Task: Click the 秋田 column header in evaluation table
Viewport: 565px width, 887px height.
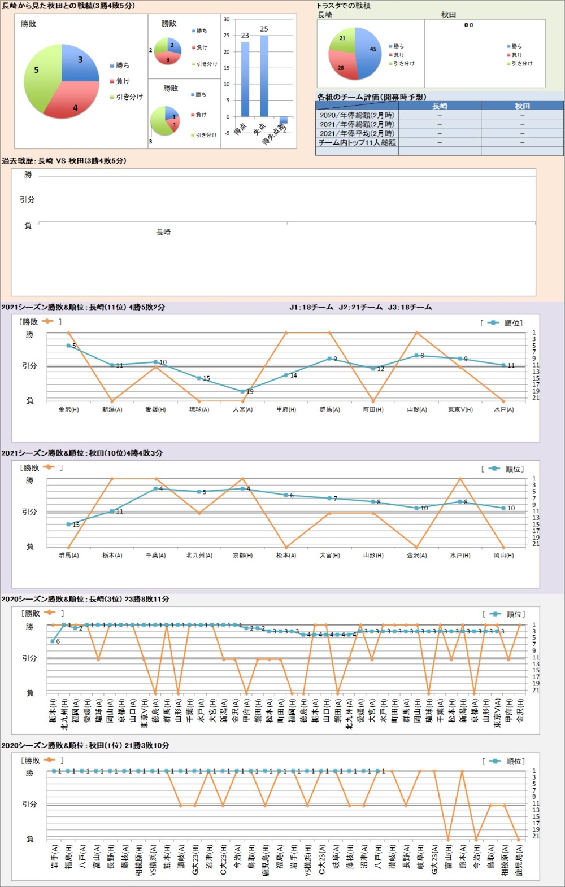Action: [522, 106]
